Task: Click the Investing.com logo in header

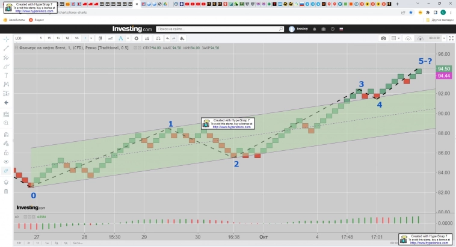Action: [132, 29]
